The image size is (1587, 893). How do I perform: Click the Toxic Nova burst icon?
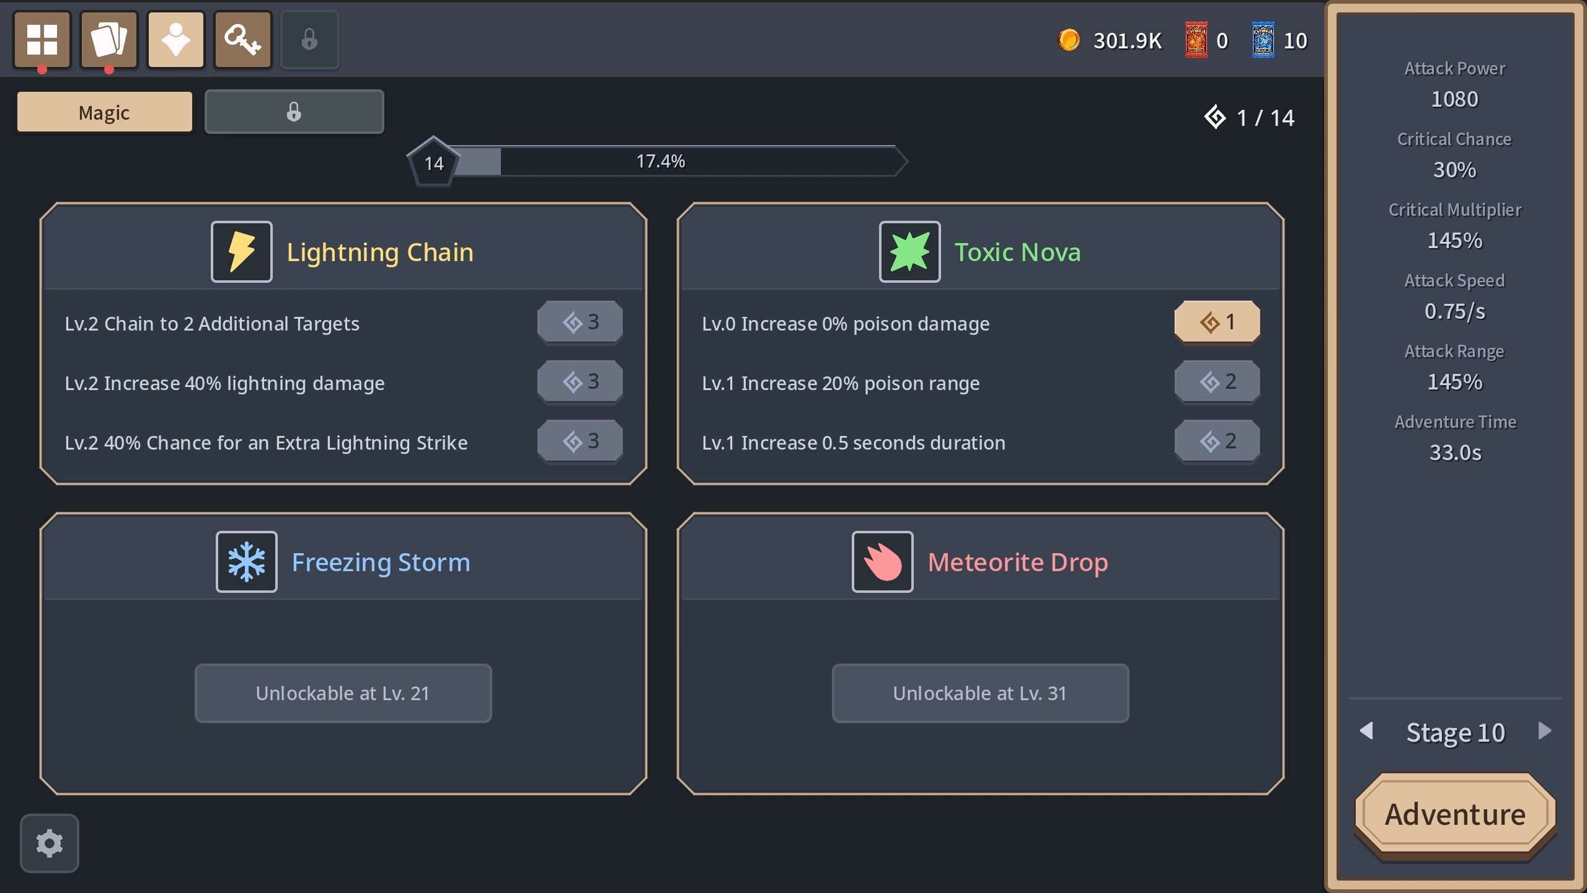(909, 252)
